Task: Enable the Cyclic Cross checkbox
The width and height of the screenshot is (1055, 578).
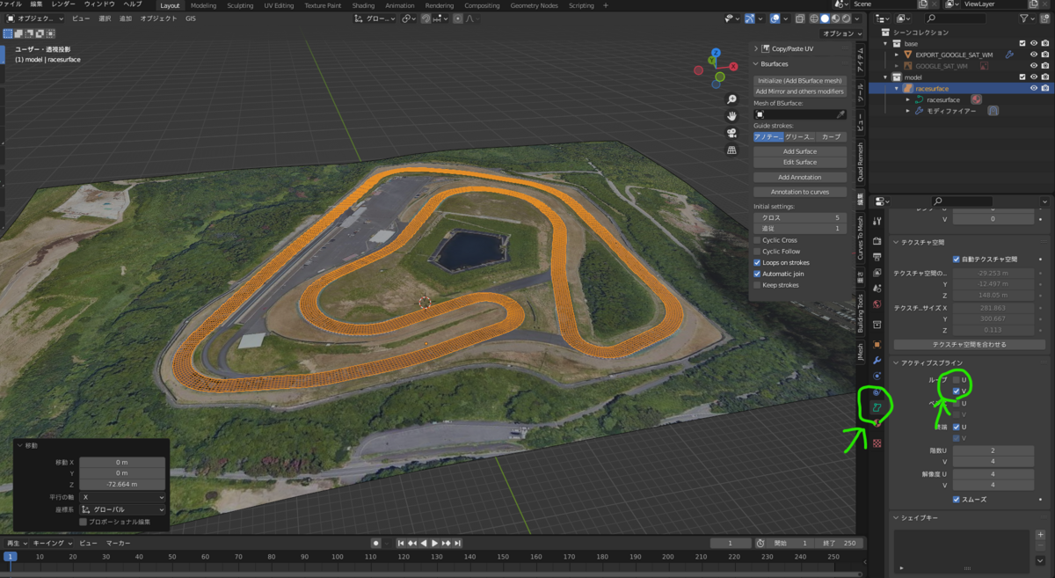Action: (757, 240)
